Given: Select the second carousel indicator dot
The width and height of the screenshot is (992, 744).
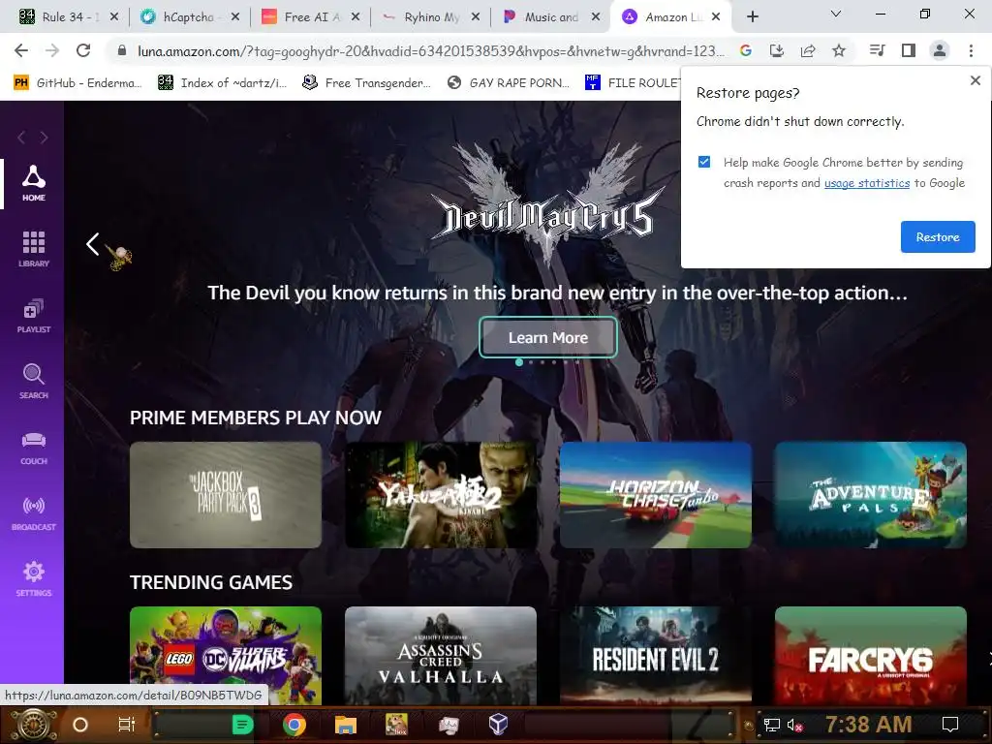Looking at the screenshot, I should (531, 362).
